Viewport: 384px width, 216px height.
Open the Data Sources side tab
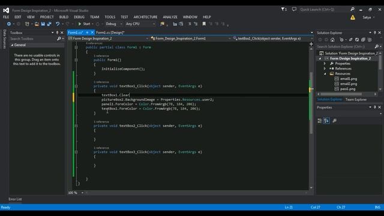coord(4,39)
